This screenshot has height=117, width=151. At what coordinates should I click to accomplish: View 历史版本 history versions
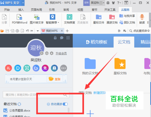83,19
